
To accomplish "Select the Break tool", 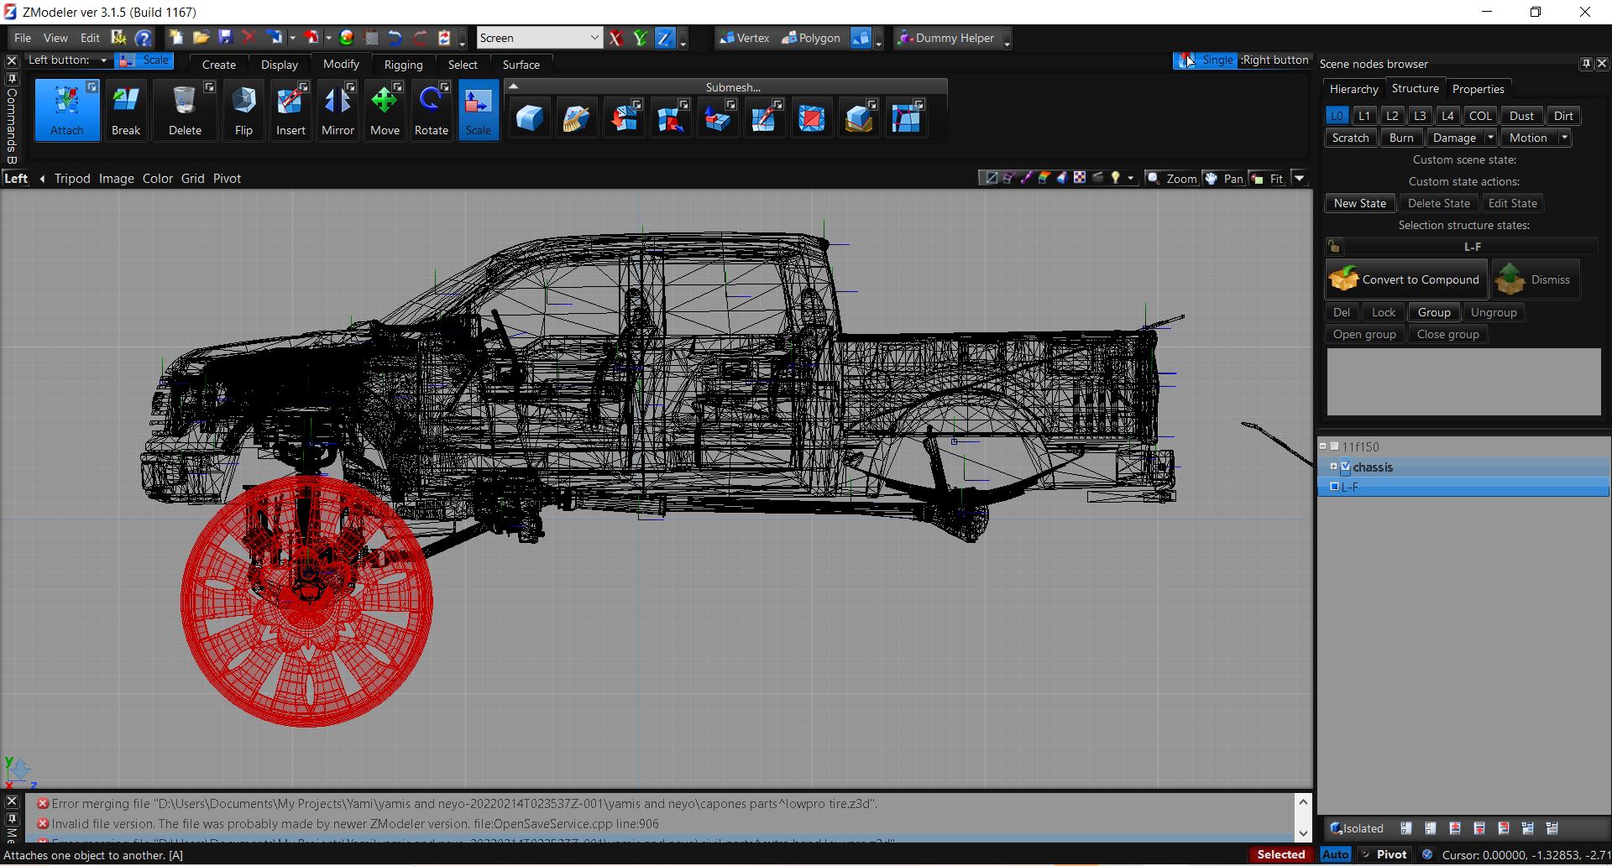I will pos(125,109).
